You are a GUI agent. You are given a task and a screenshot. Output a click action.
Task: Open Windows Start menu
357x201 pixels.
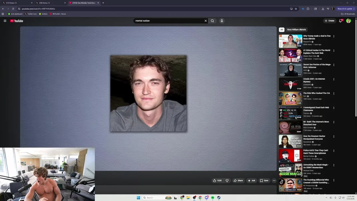coord(138,198)
